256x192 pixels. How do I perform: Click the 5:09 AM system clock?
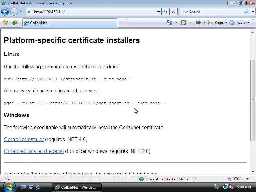coord(244,187)
